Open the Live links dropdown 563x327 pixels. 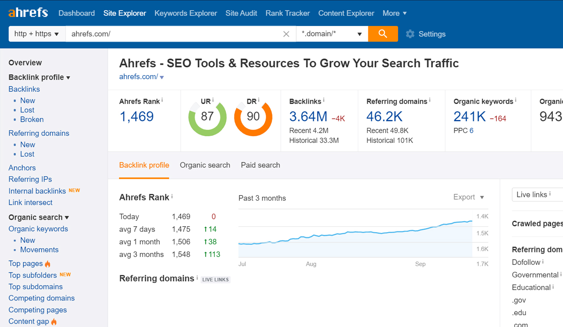coord(537,194)
